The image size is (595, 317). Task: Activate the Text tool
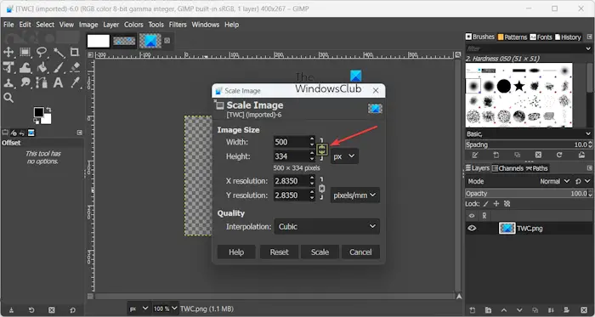58,82
